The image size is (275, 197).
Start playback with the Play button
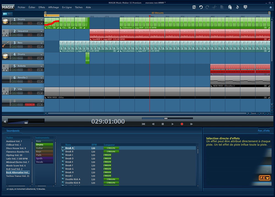point(173,124)
